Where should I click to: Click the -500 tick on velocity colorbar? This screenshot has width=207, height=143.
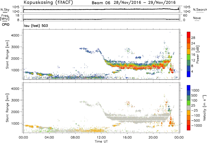[196, 120]
